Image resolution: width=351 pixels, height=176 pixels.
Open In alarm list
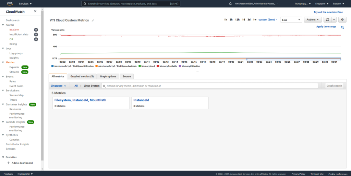(14, 30)
